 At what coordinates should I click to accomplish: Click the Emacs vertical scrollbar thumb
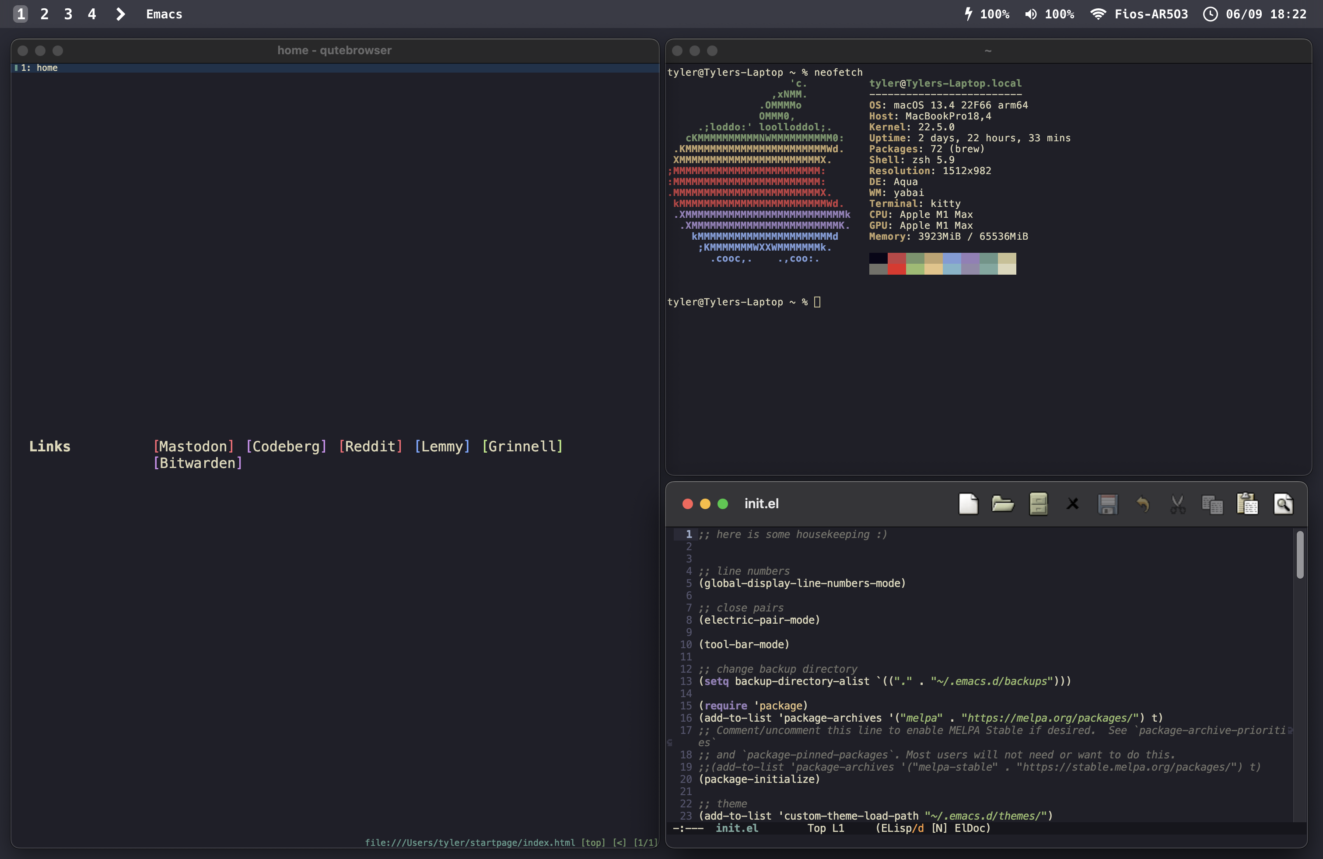click(x=1300, y=555)
